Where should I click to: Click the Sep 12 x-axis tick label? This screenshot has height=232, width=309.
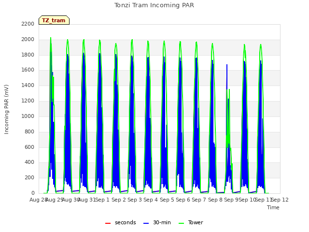(280, 200)
